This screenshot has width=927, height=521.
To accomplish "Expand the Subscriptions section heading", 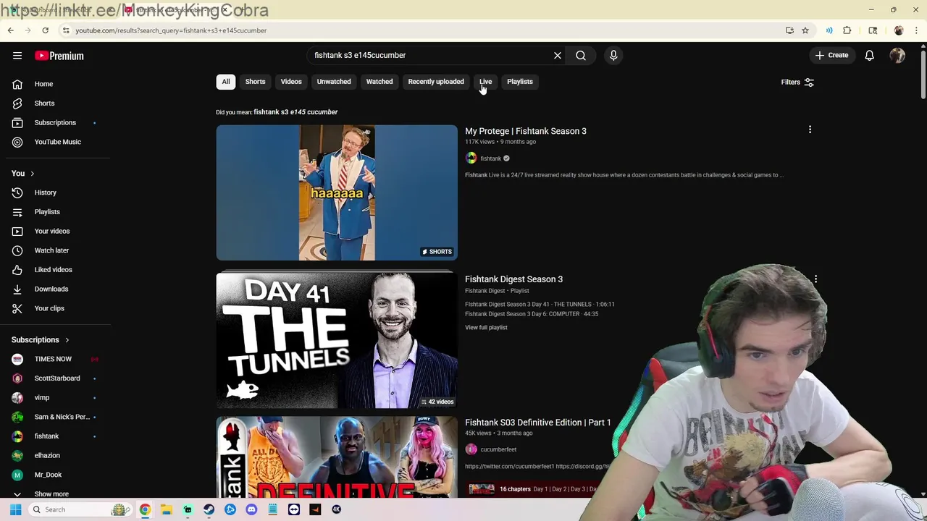I will point(41,340).
